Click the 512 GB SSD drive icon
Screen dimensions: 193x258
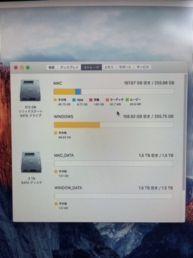pyautogui.click(x=30, y=90)
